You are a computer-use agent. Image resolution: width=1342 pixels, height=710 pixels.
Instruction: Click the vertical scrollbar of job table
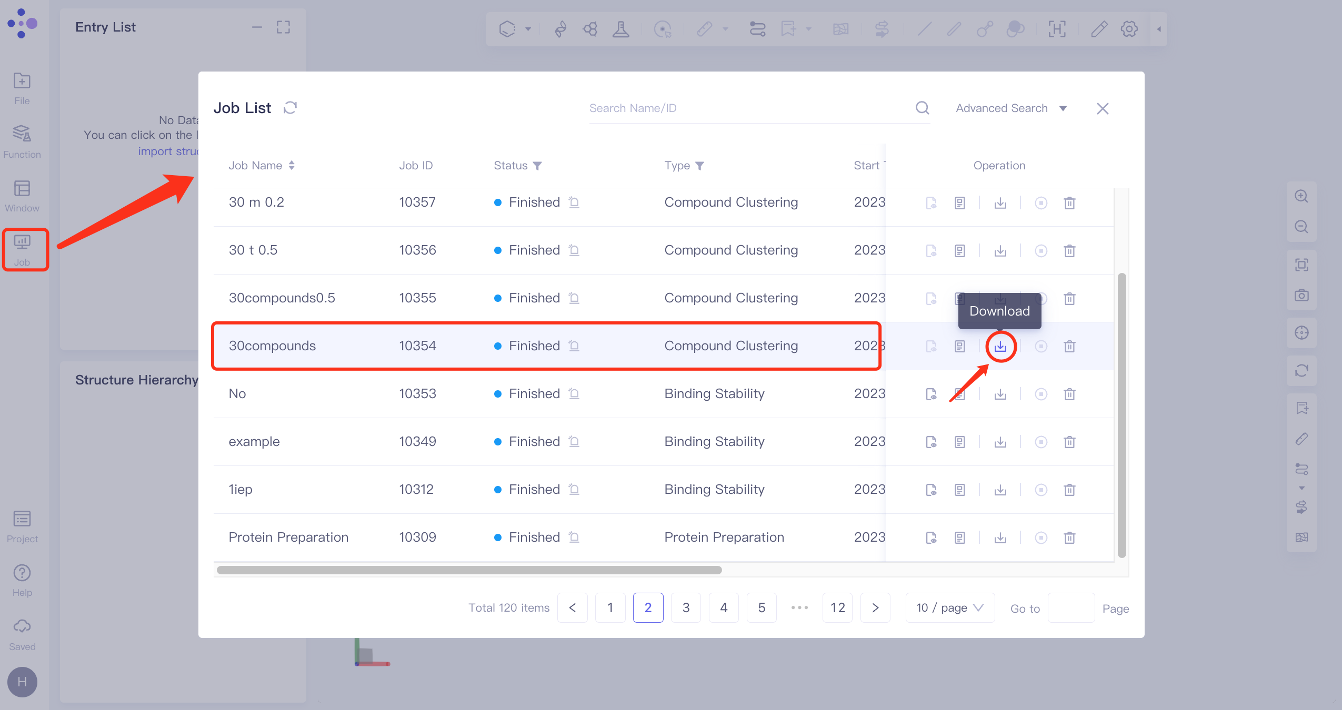coord(1121,415)
